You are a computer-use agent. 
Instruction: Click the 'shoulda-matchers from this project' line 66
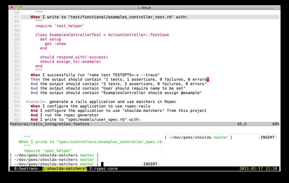point(119,111)
